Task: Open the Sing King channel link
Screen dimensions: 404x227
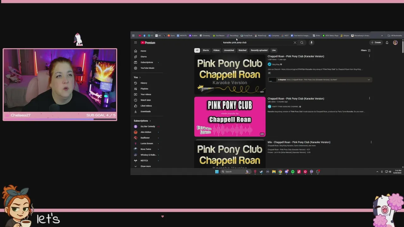Action: click(x=276, y=64)
